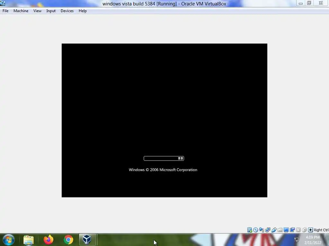Click the overlapping screens status bar icon
Image resolution: width=329 pixels, height=246 pixels.
[292, 230]
